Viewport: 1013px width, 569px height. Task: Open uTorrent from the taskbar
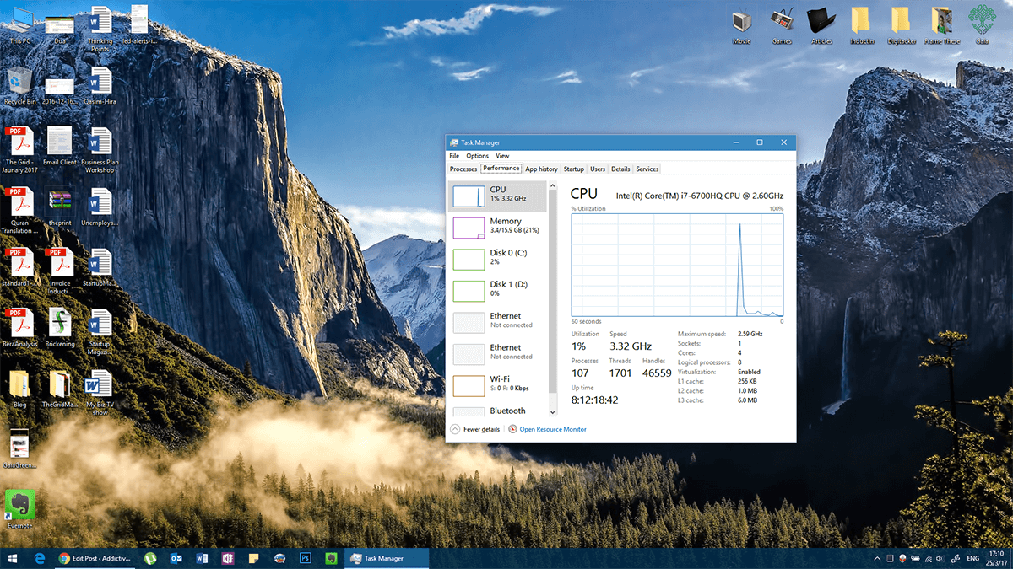coord(149,558)
